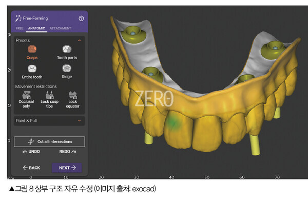The height and width of the screenshot is (198, 308).
Task: Switch to the ATTACHMENT tab
Action: tap(60, 28)
